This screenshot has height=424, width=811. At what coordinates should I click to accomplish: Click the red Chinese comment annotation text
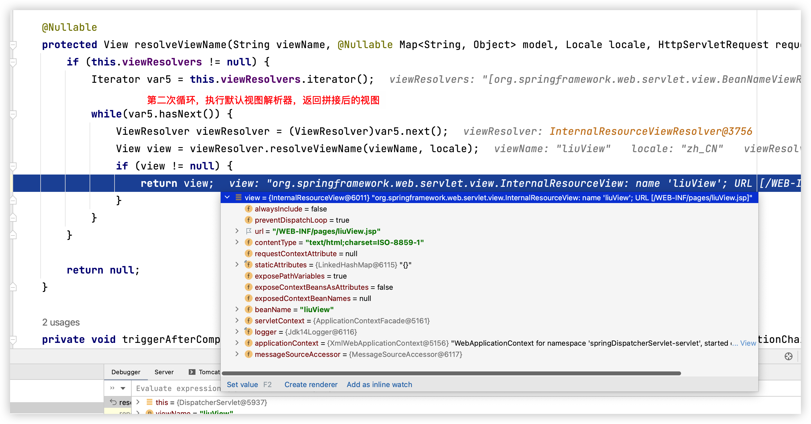click(x=263, y=100)
